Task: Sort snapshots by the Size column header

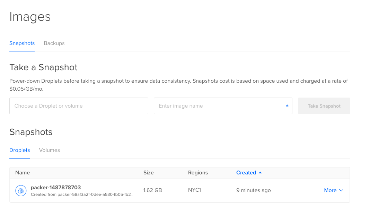Action: [x=148, y=172]
